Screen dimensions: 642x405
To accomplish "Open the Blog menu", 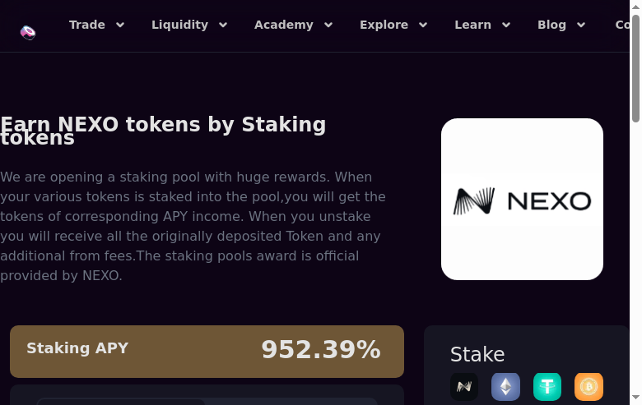I will click(x=551, y=25).
